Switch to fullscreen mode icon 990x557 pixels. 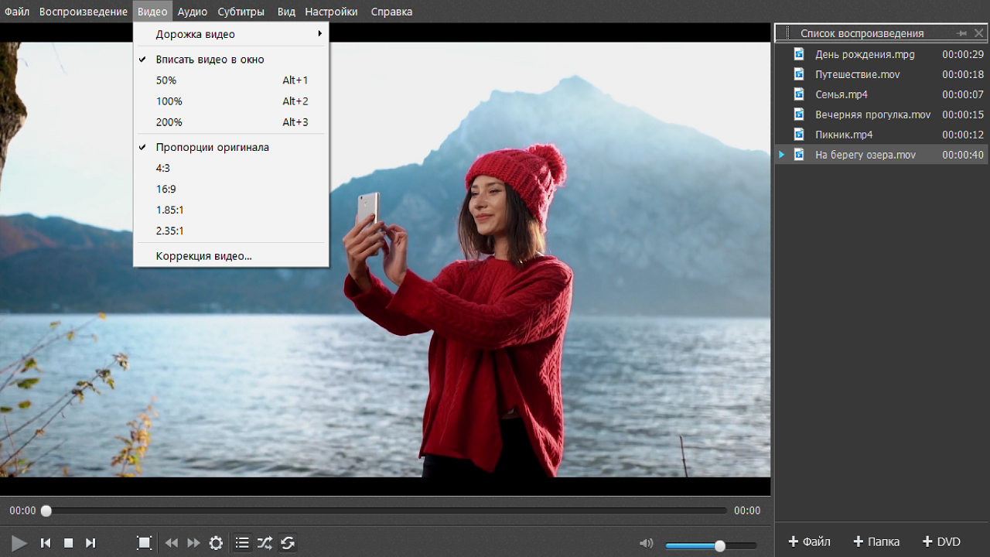pos(144,543)
